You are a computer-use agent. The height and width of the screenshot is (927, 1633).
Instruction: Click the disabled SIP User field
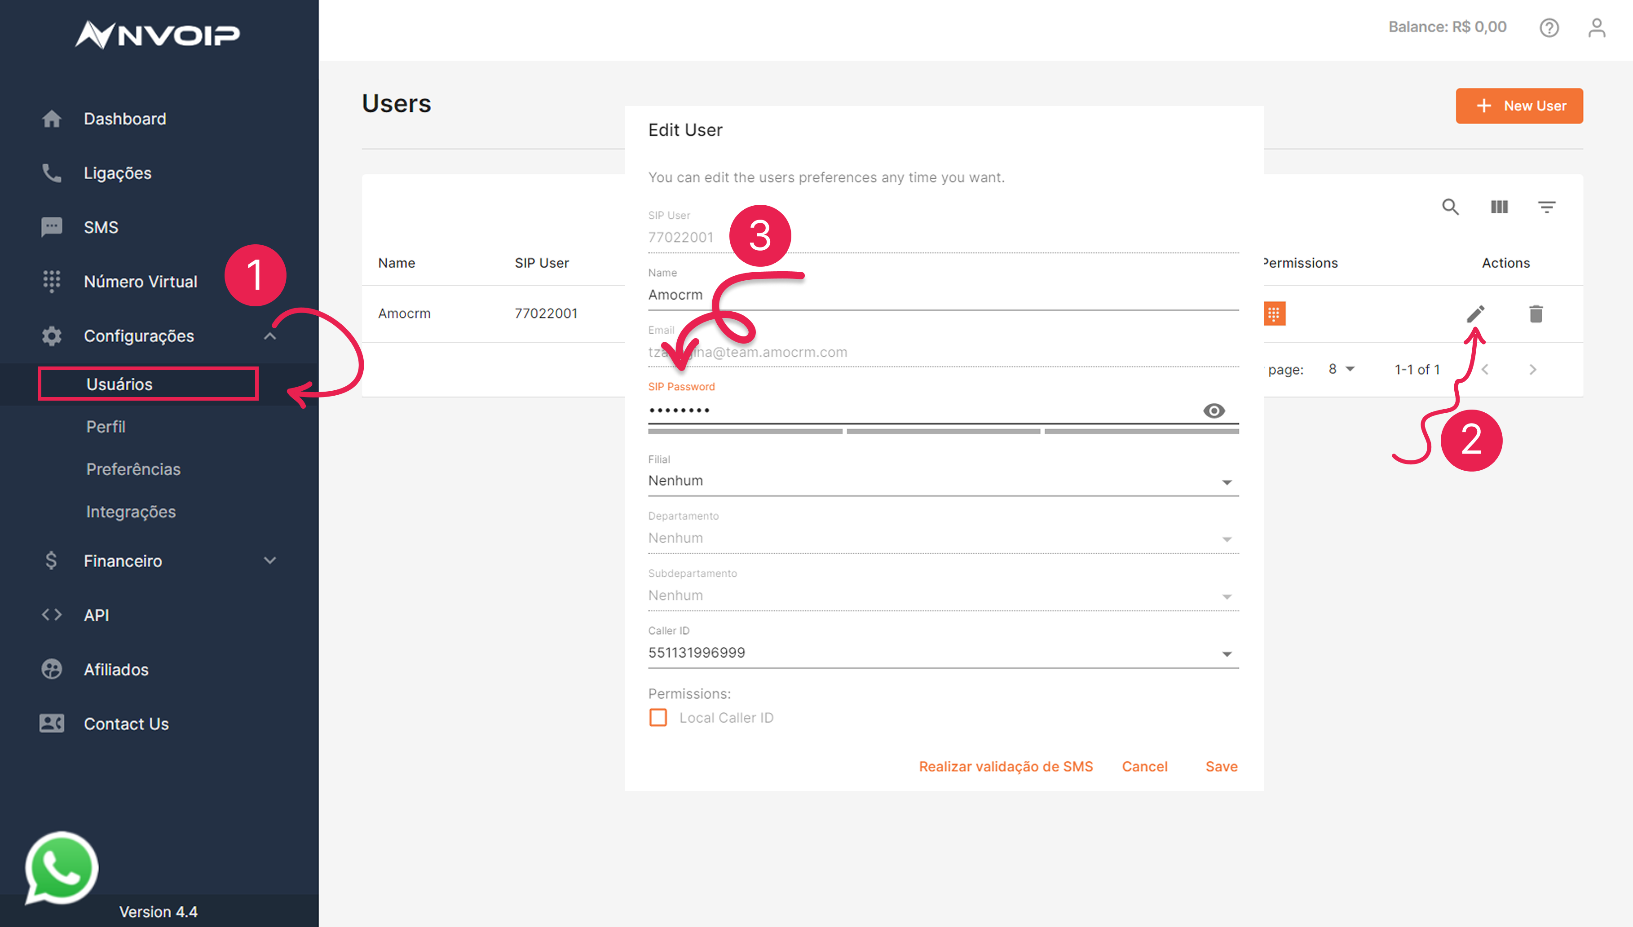tap(944, 238)
